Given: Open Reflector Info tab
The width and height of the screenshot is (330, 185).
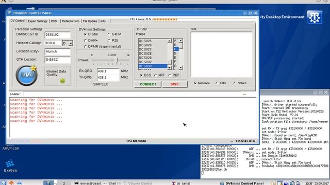Looking at the screenshot, I should (71, 21).
